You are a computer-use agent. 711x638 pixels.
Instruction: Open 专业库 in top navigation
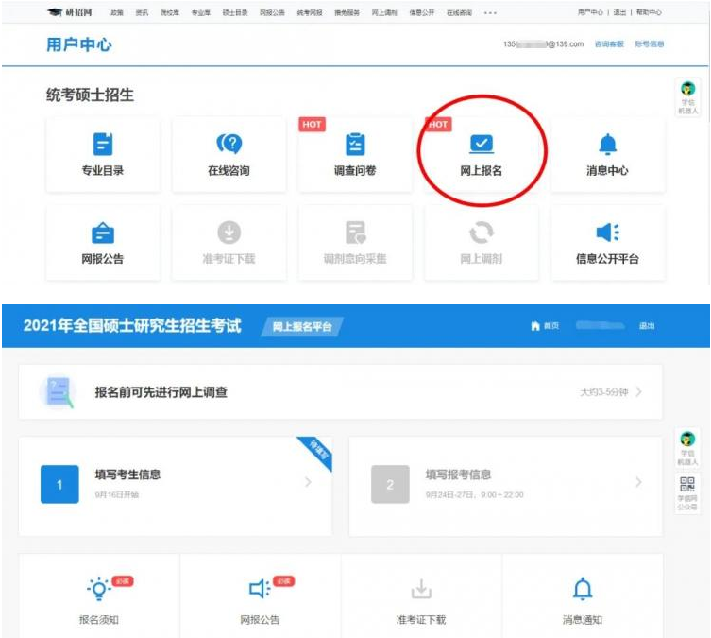pyautogui.click(x=201, y=12)
